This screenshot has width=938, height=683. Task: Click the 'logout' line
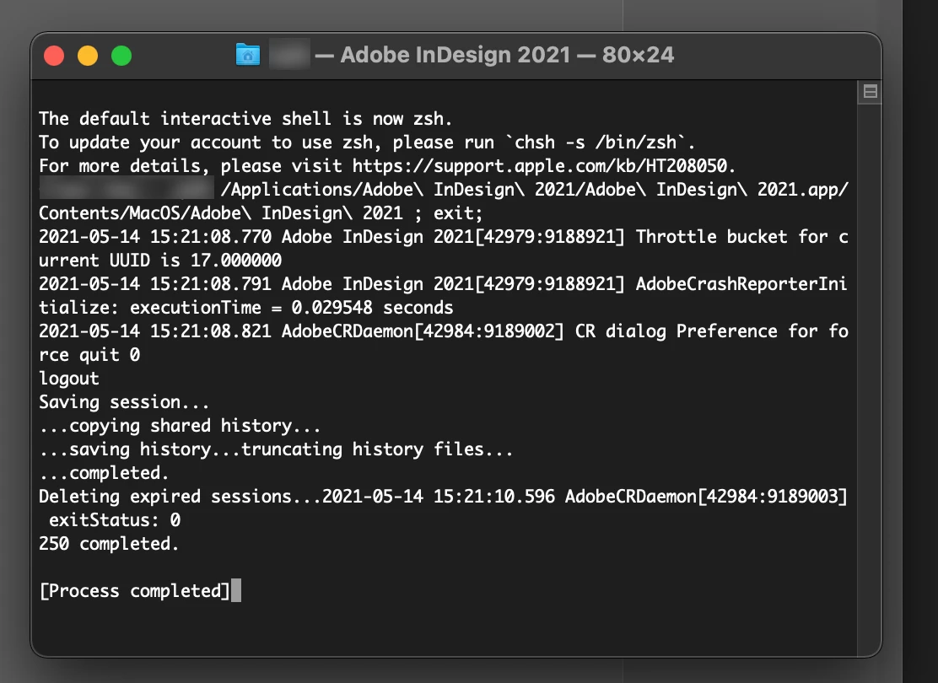tap(69, 379)
